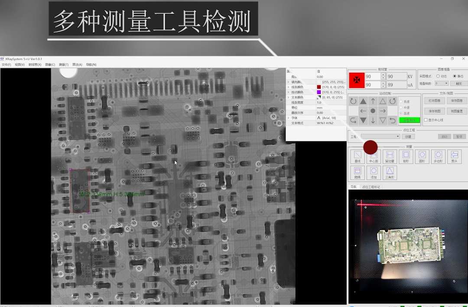Enable the 显示中心线 checkbox
Image resolution: width=468 pixels, height=307 pixels.
[426, 120]
